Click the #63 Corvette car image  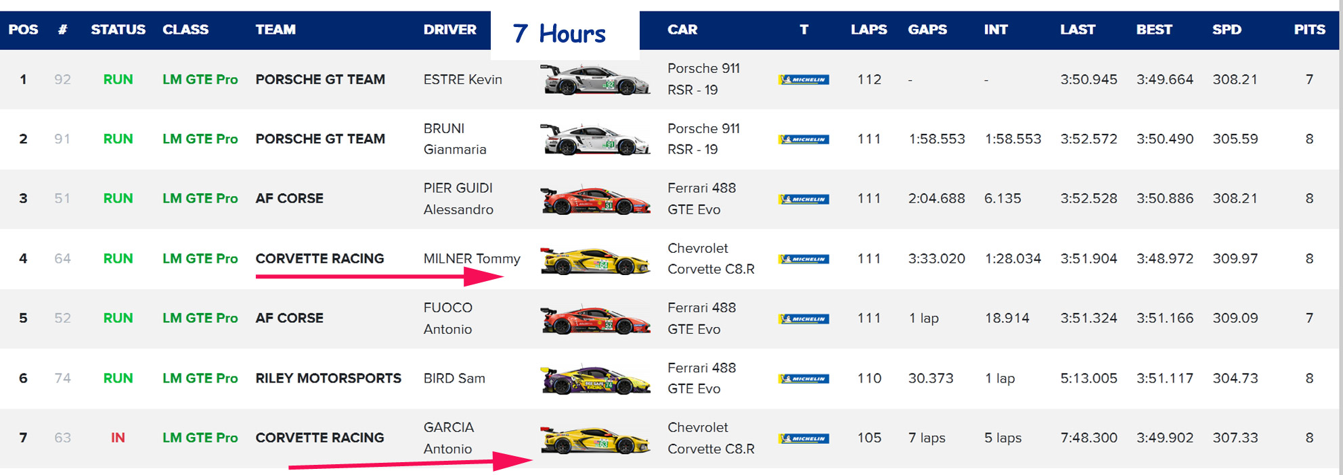tap(594, 439)
